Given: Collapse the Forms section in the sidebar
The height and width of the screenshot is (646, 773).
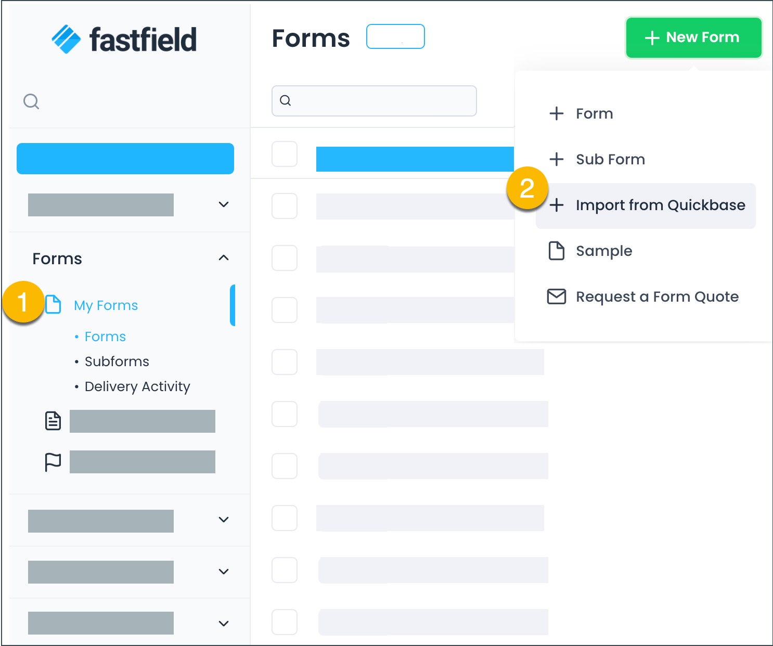Looking at the screenshot, I should [x=224, y=257].
